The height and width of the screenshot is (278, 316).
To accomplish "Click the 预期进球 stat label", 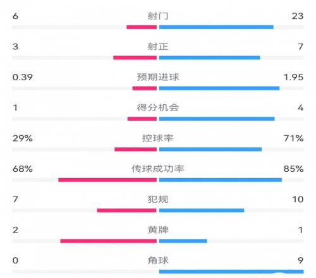I will (x=158, y=77).
